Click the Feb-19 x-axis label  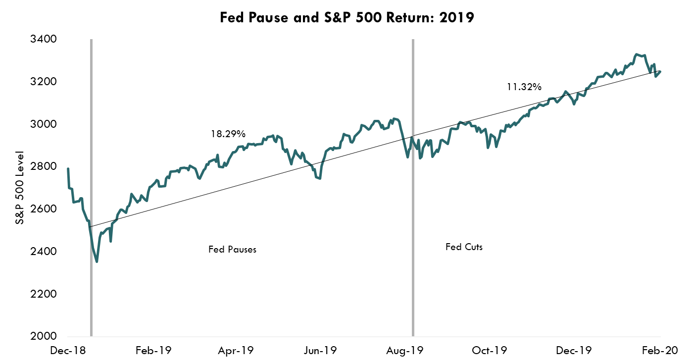(153, 351)
